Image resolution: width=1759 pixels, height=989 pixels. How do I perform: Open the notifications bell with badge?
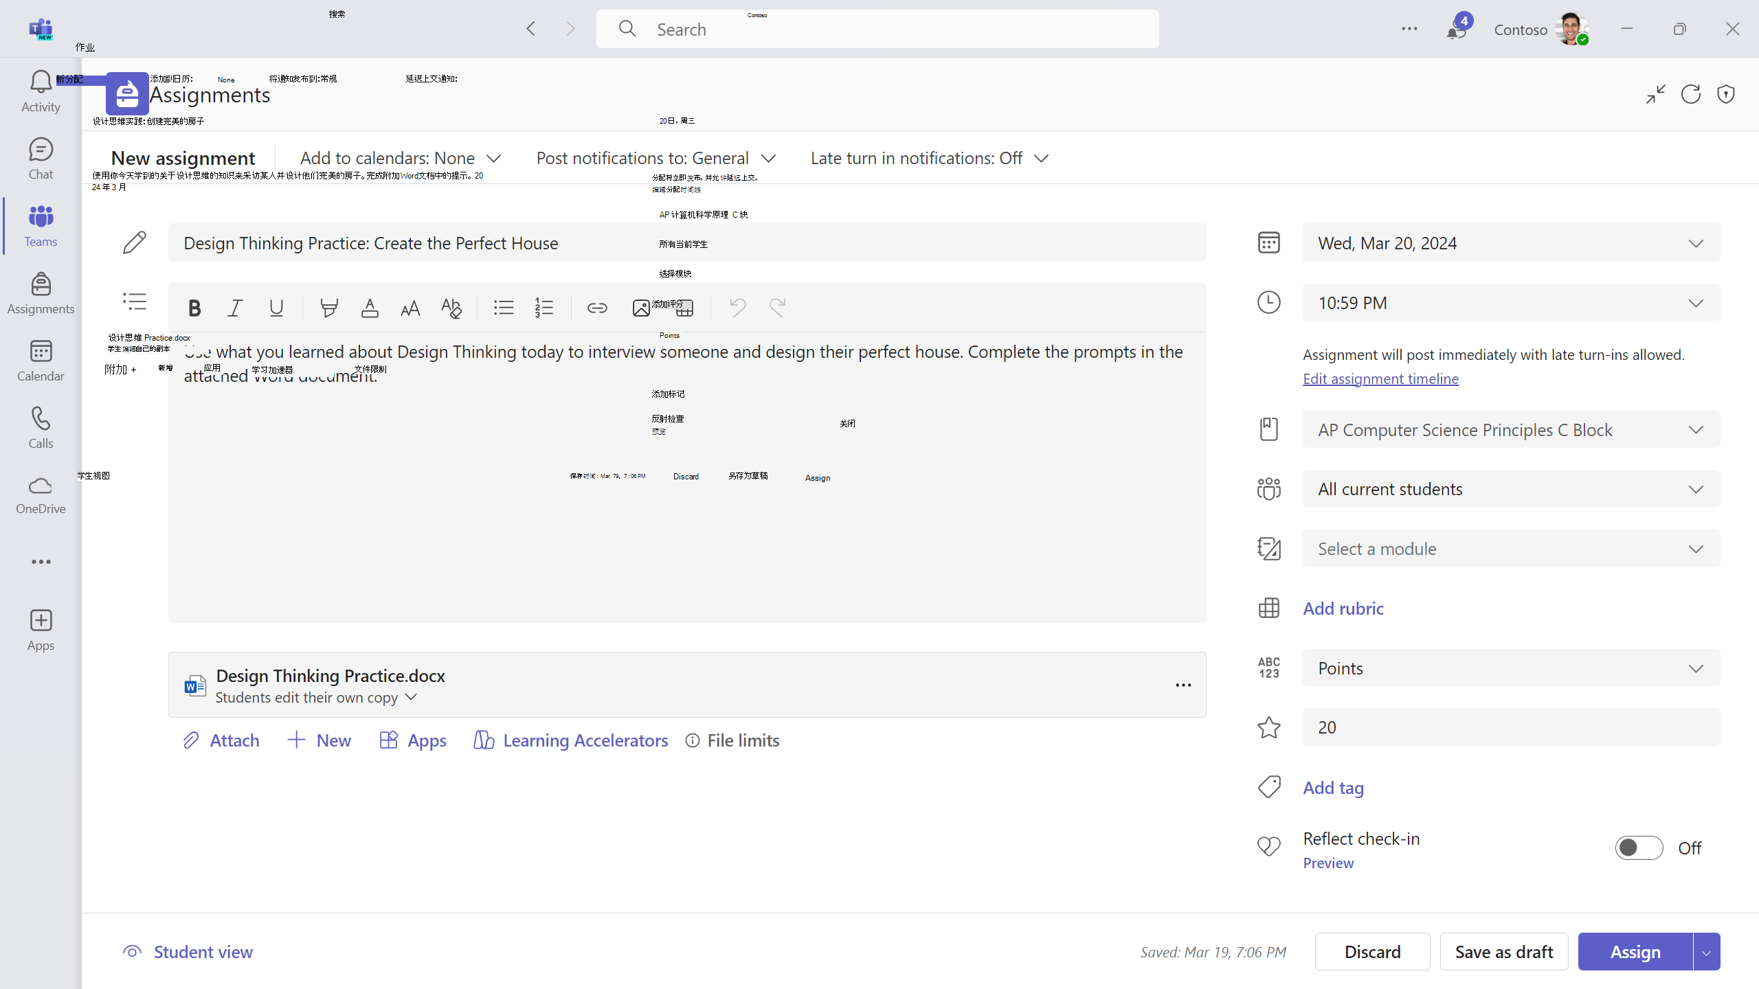point(1457,29)
